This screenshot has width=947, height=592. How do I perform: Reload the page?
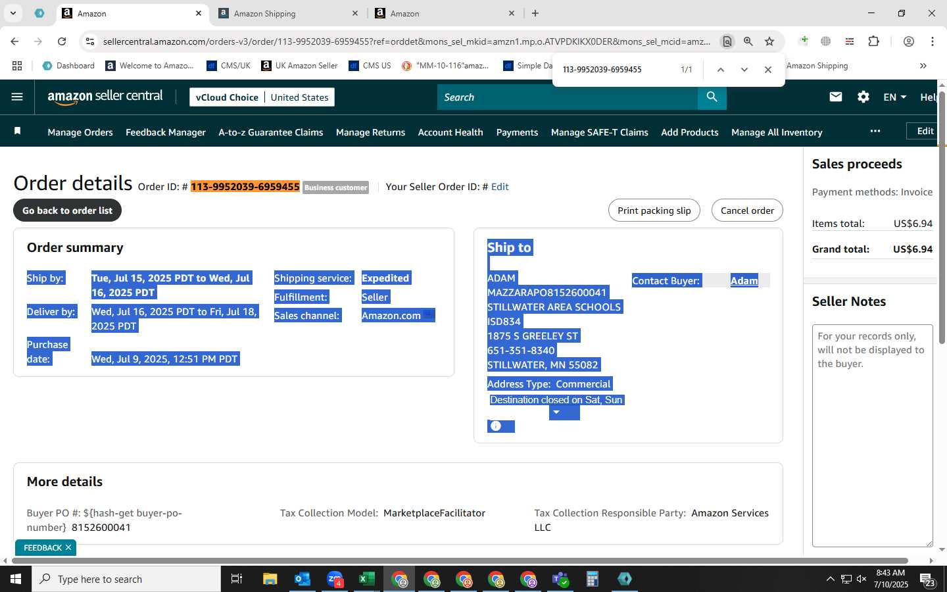coord(62,41)
